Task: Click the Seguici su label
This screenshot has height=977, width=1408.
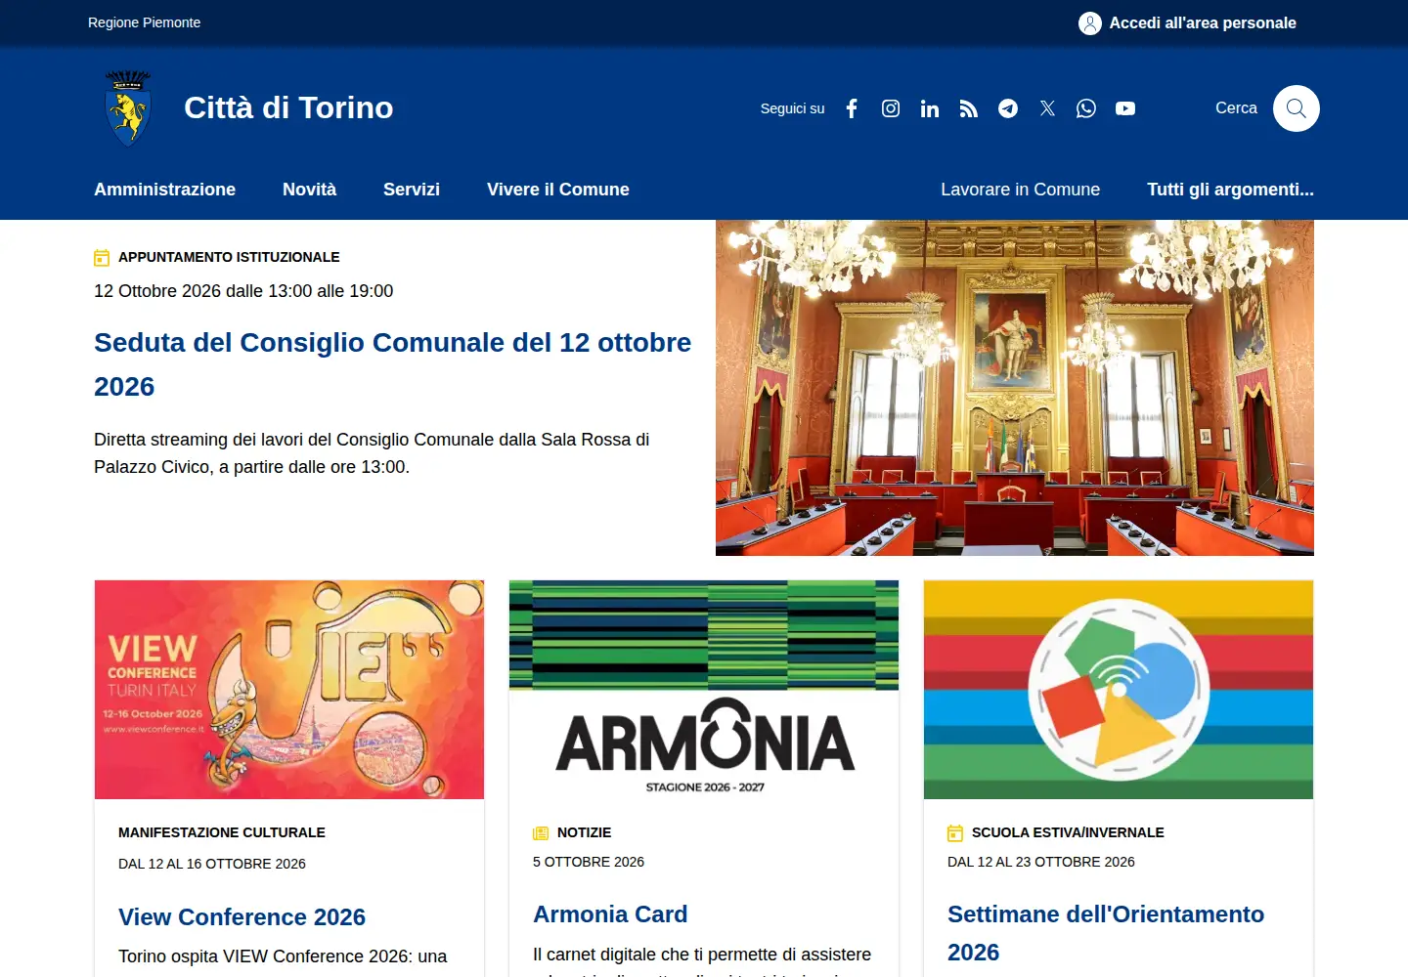Action: (x=793, y=108)
